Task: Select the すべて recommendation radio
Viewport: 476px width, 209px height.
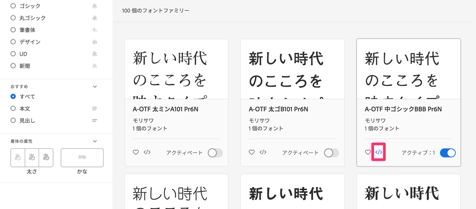Action: [13, 96]
